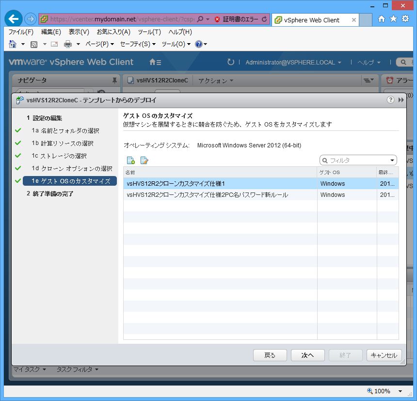Open the セーフティ(S) dropdown
The width and height of the screenshot is (417, 401).
tap(138, 44)
